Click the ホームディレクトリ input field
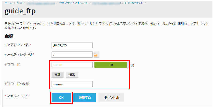 [x=72, y=55]
